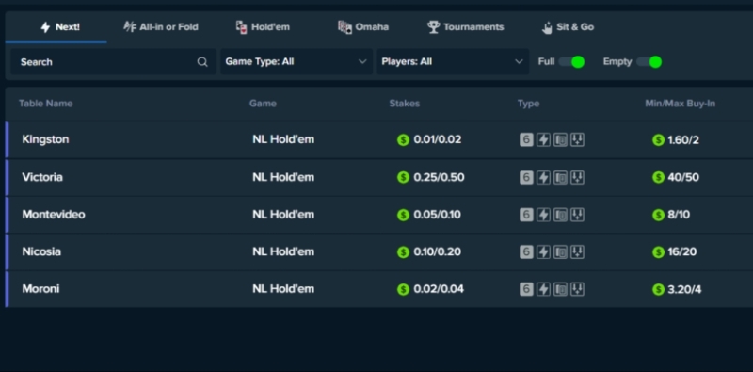
Task: Select the Kingston table name
Action: [x=45, y=139]
